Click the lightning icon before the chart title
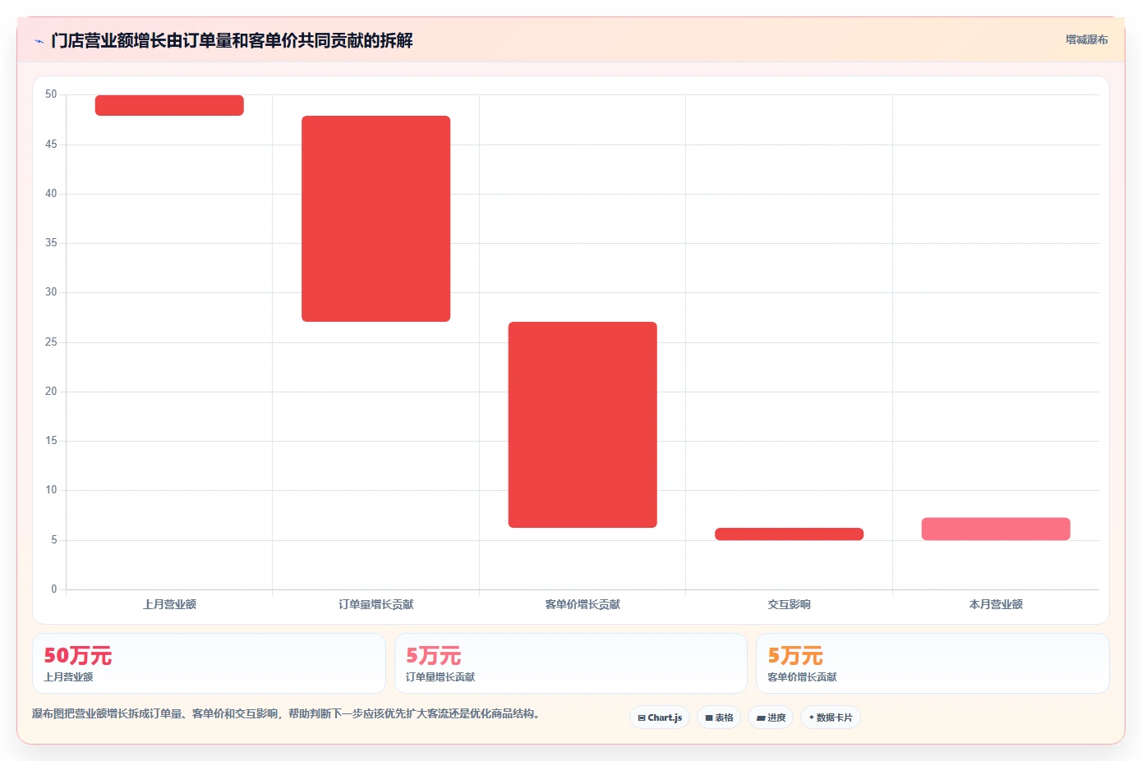Viewport: 1142px width, 761px height. coord(39,41)
